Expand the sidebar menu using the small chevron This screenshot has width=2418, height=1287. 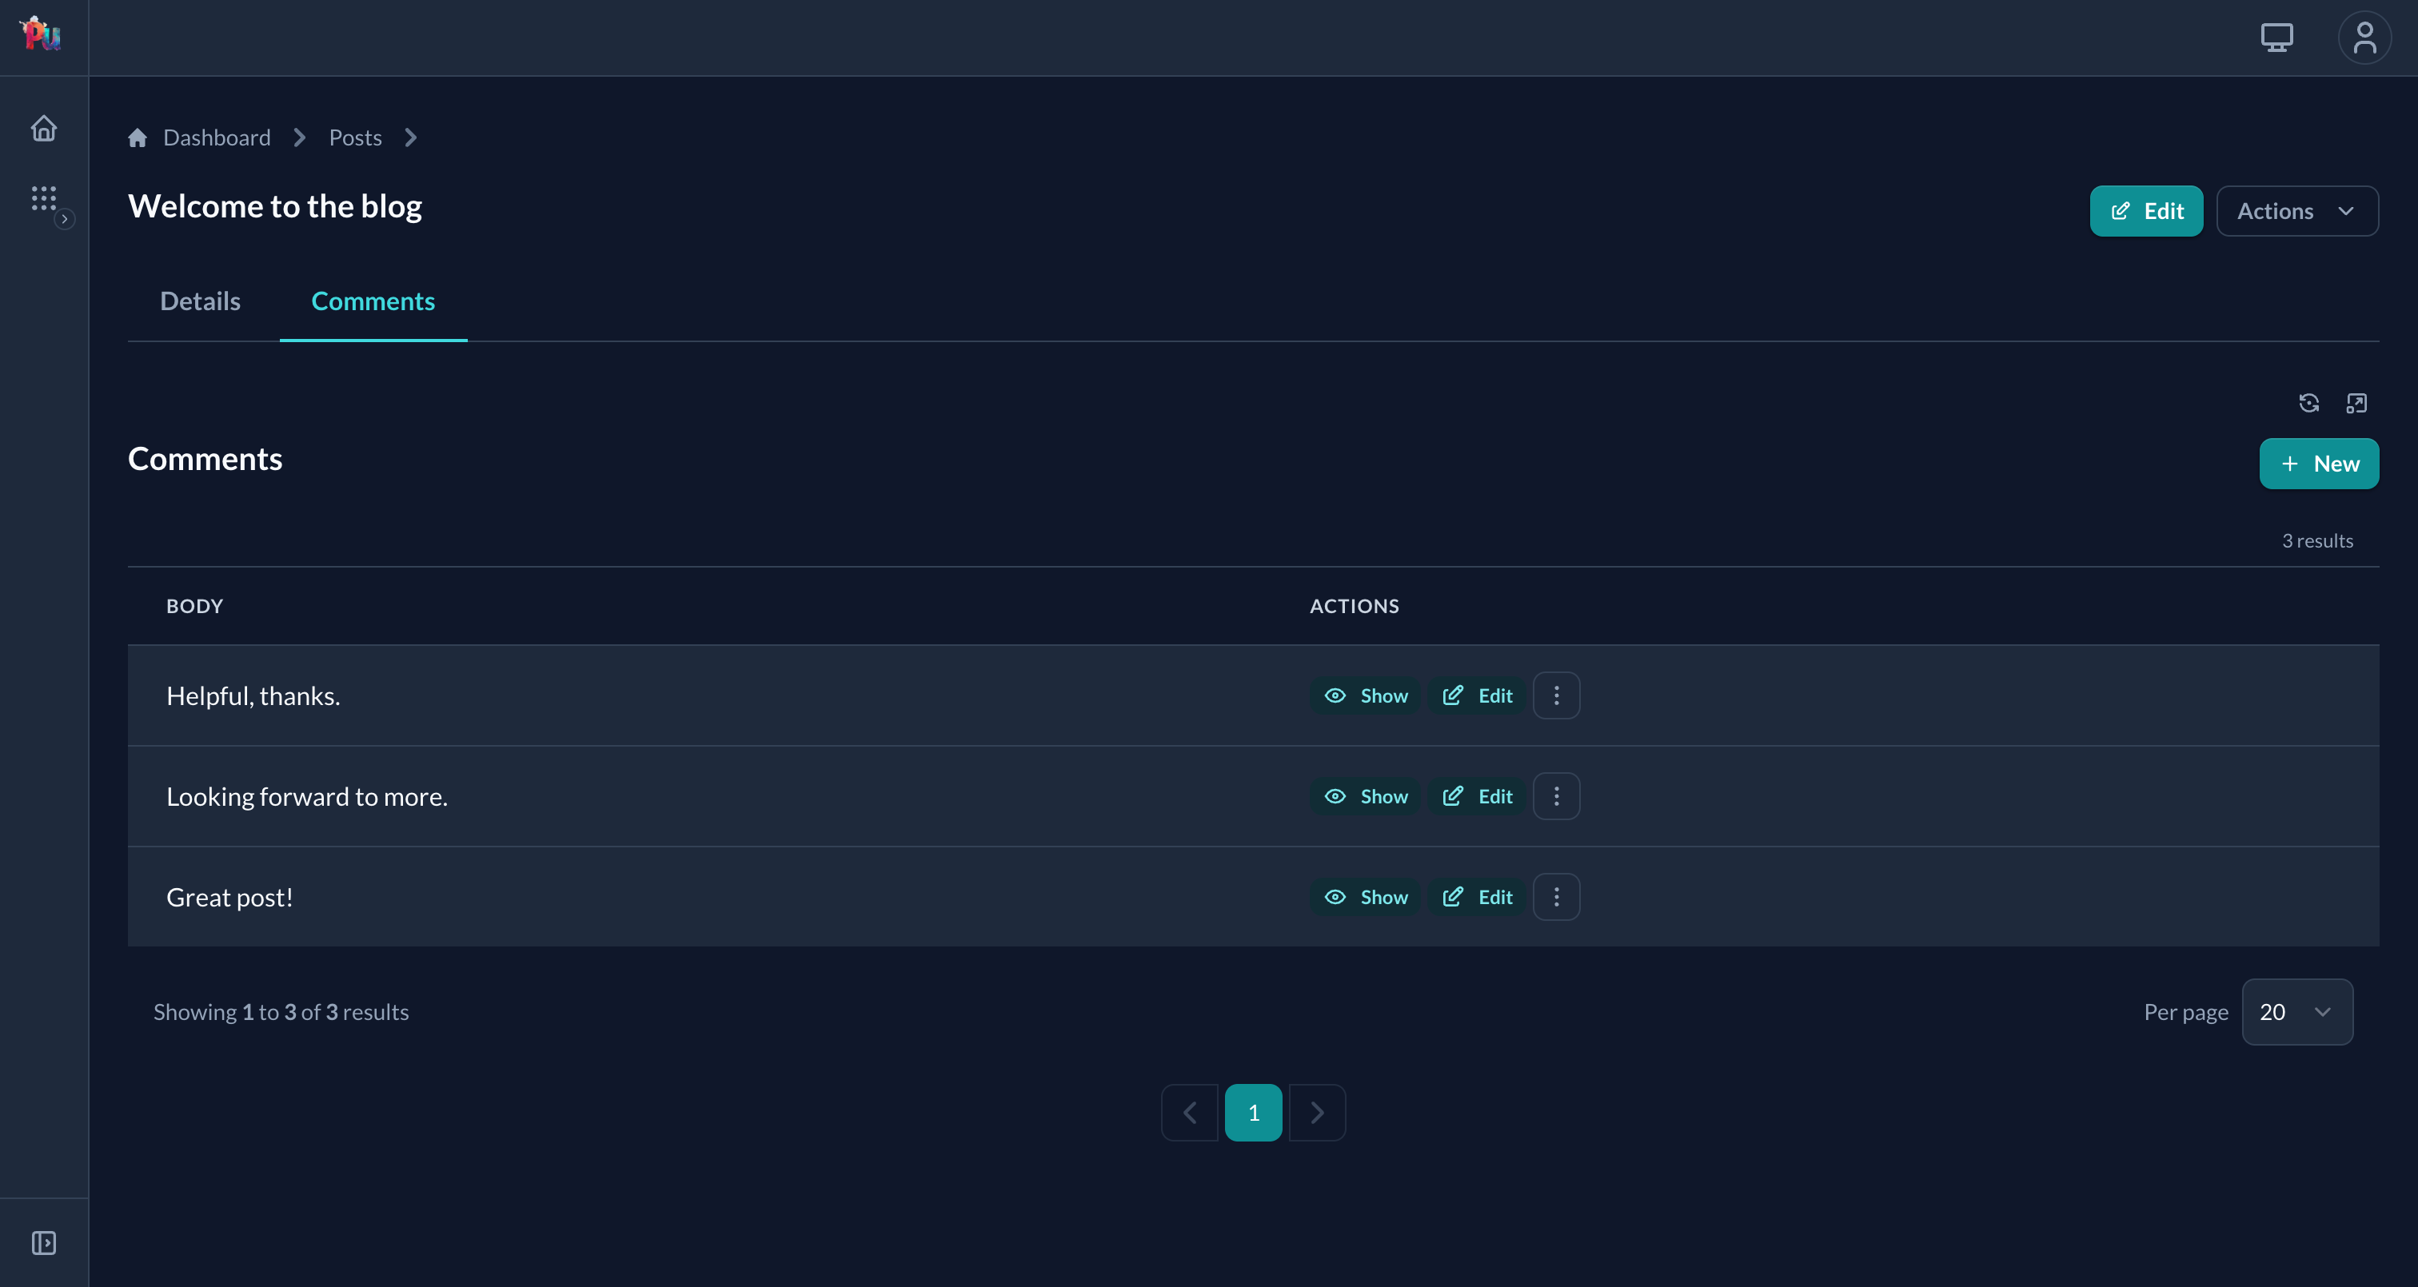coord(65,220)
